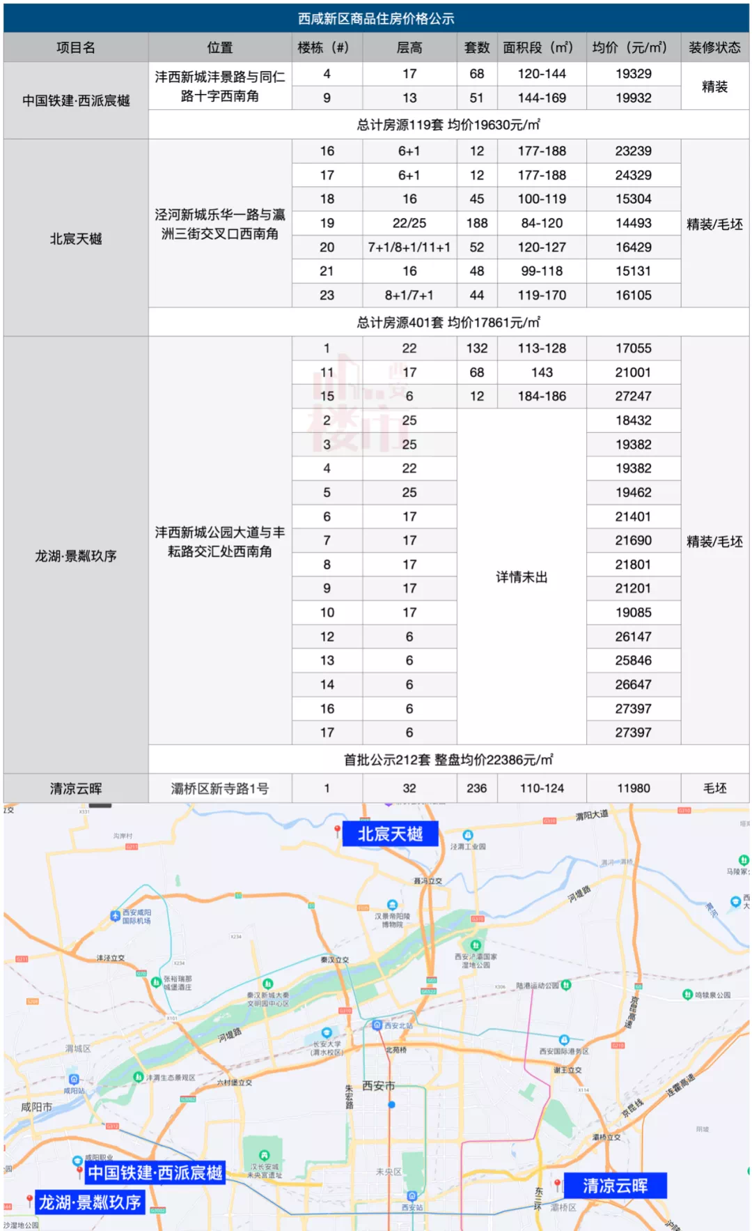Select the summary row 总计房源119套 均价19630元/㎡

[x=449, y=125]
